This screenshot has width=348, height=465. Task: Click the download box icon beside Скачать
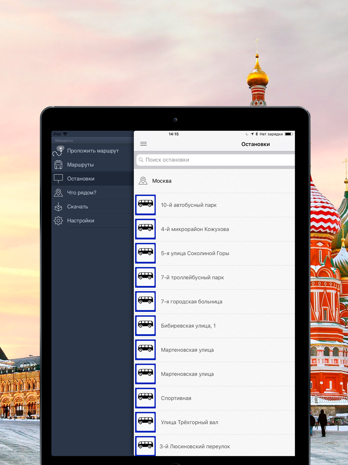(x=58, y=207)
